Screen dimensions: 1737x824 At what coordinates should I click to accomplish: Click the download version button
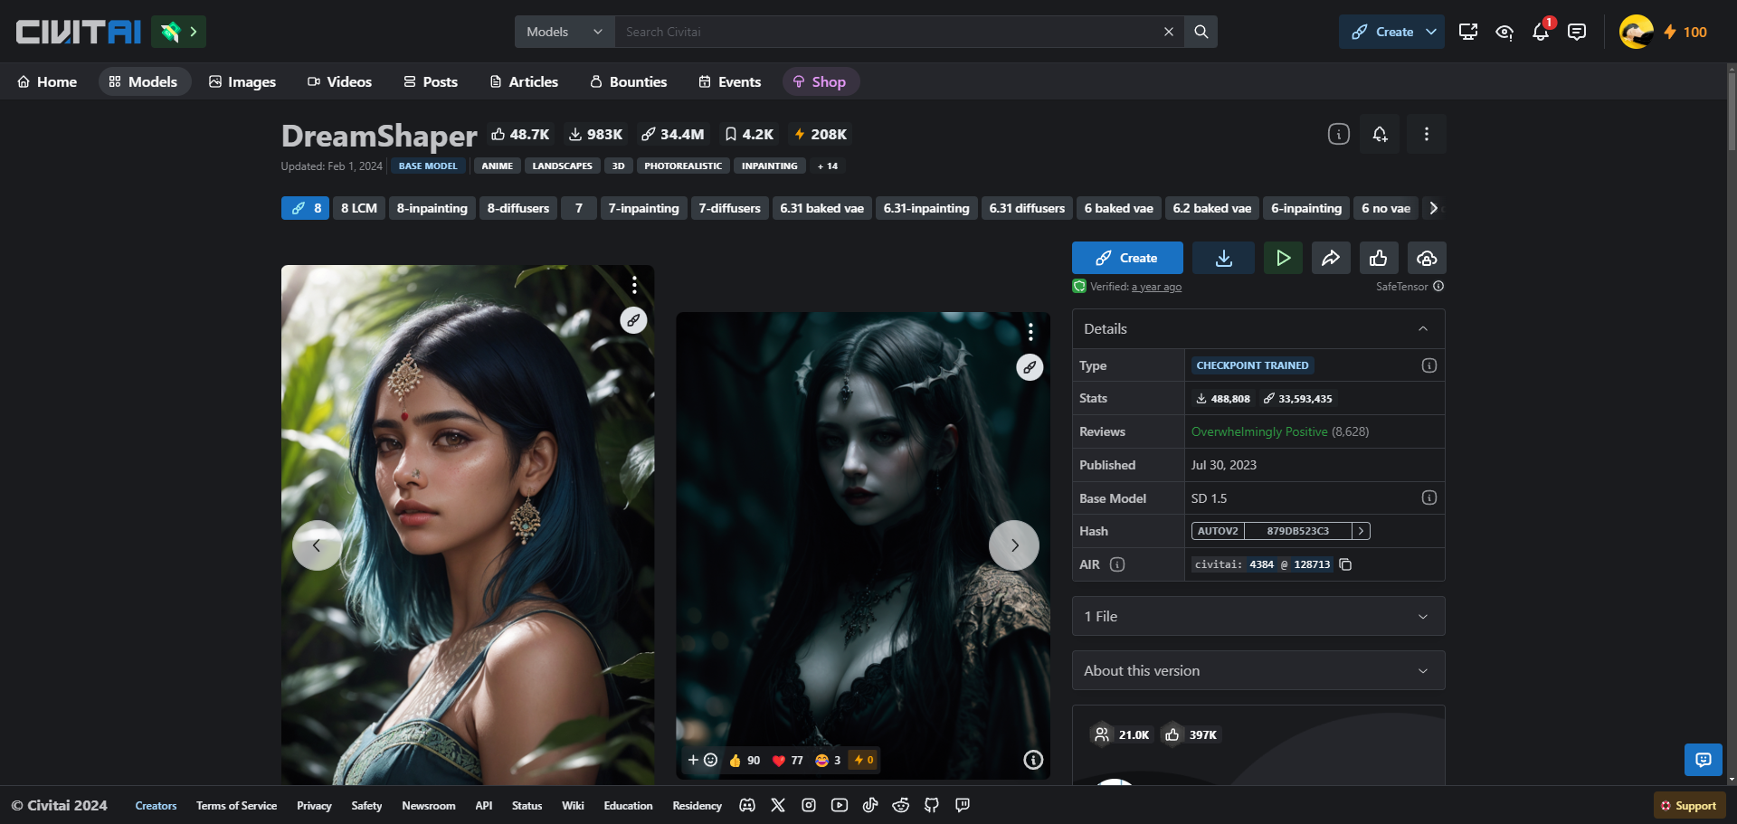pos(1223,258)
